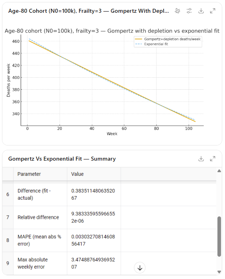Select value 0.3835114806352067 cell
Viewport: 225px width, 279px height.
94,195
